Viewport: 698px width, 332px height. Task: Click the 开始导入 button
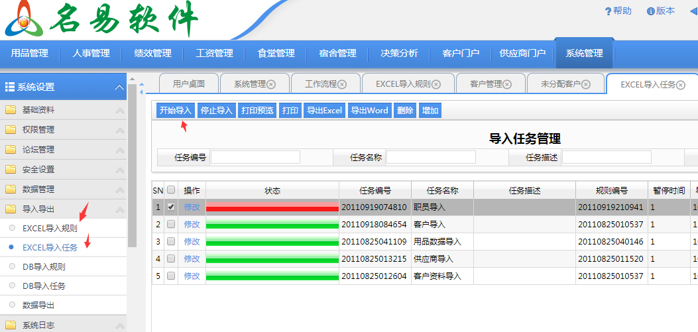[176, 111]
